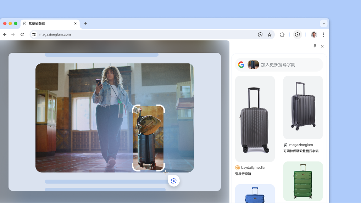The height and width of the screenshot is (203, 361).
Task: Click the woman in the page photo
Action: pyautogui.click(x=112, y=116)
